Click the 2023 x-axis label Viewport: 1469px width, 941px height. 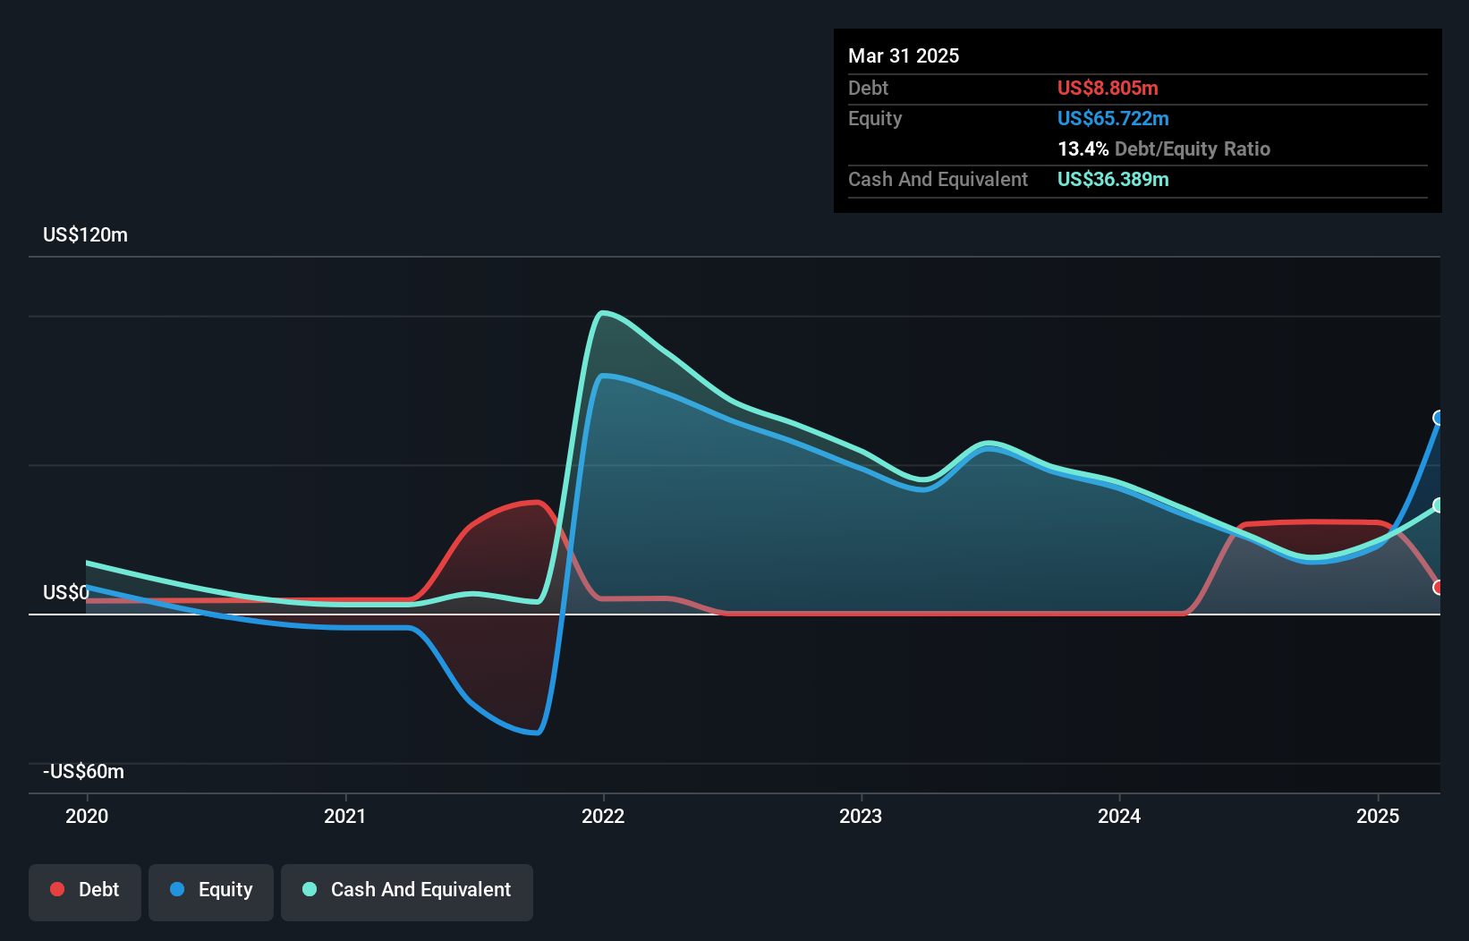tap(861, 816)
